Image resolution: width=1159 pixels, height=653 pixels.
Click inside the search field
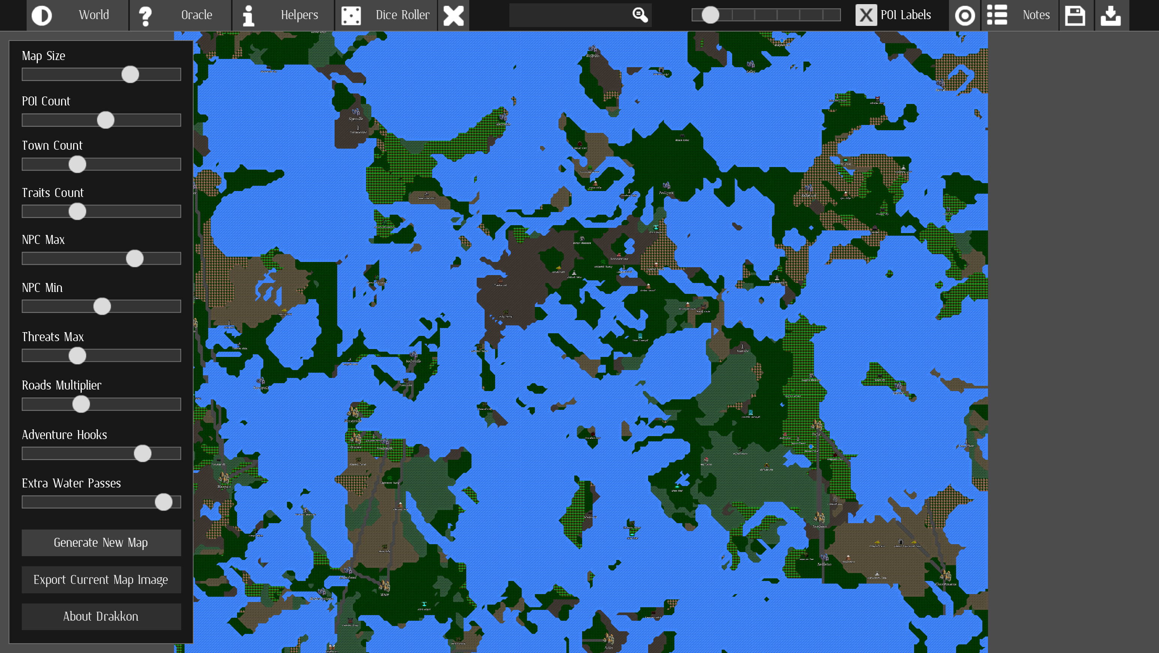pos(571,15)
